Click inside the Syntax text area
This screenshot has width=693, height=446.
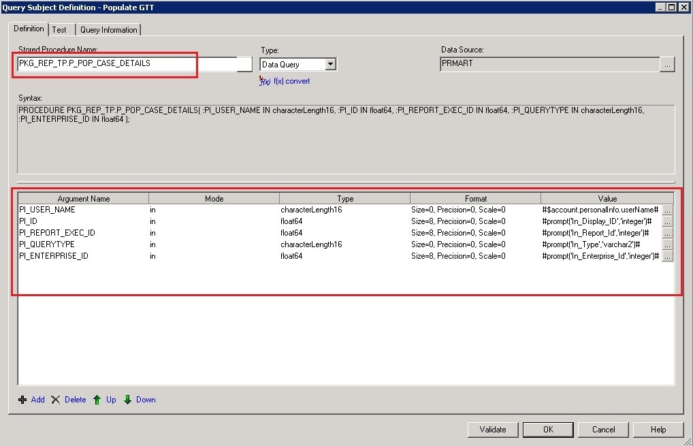pyautogui.click(x=346, y=139)
